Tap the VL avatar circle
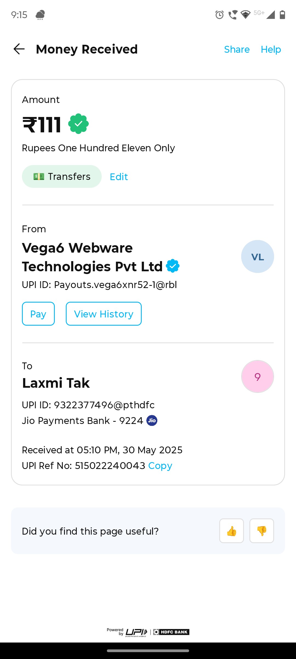 (258, 256)
